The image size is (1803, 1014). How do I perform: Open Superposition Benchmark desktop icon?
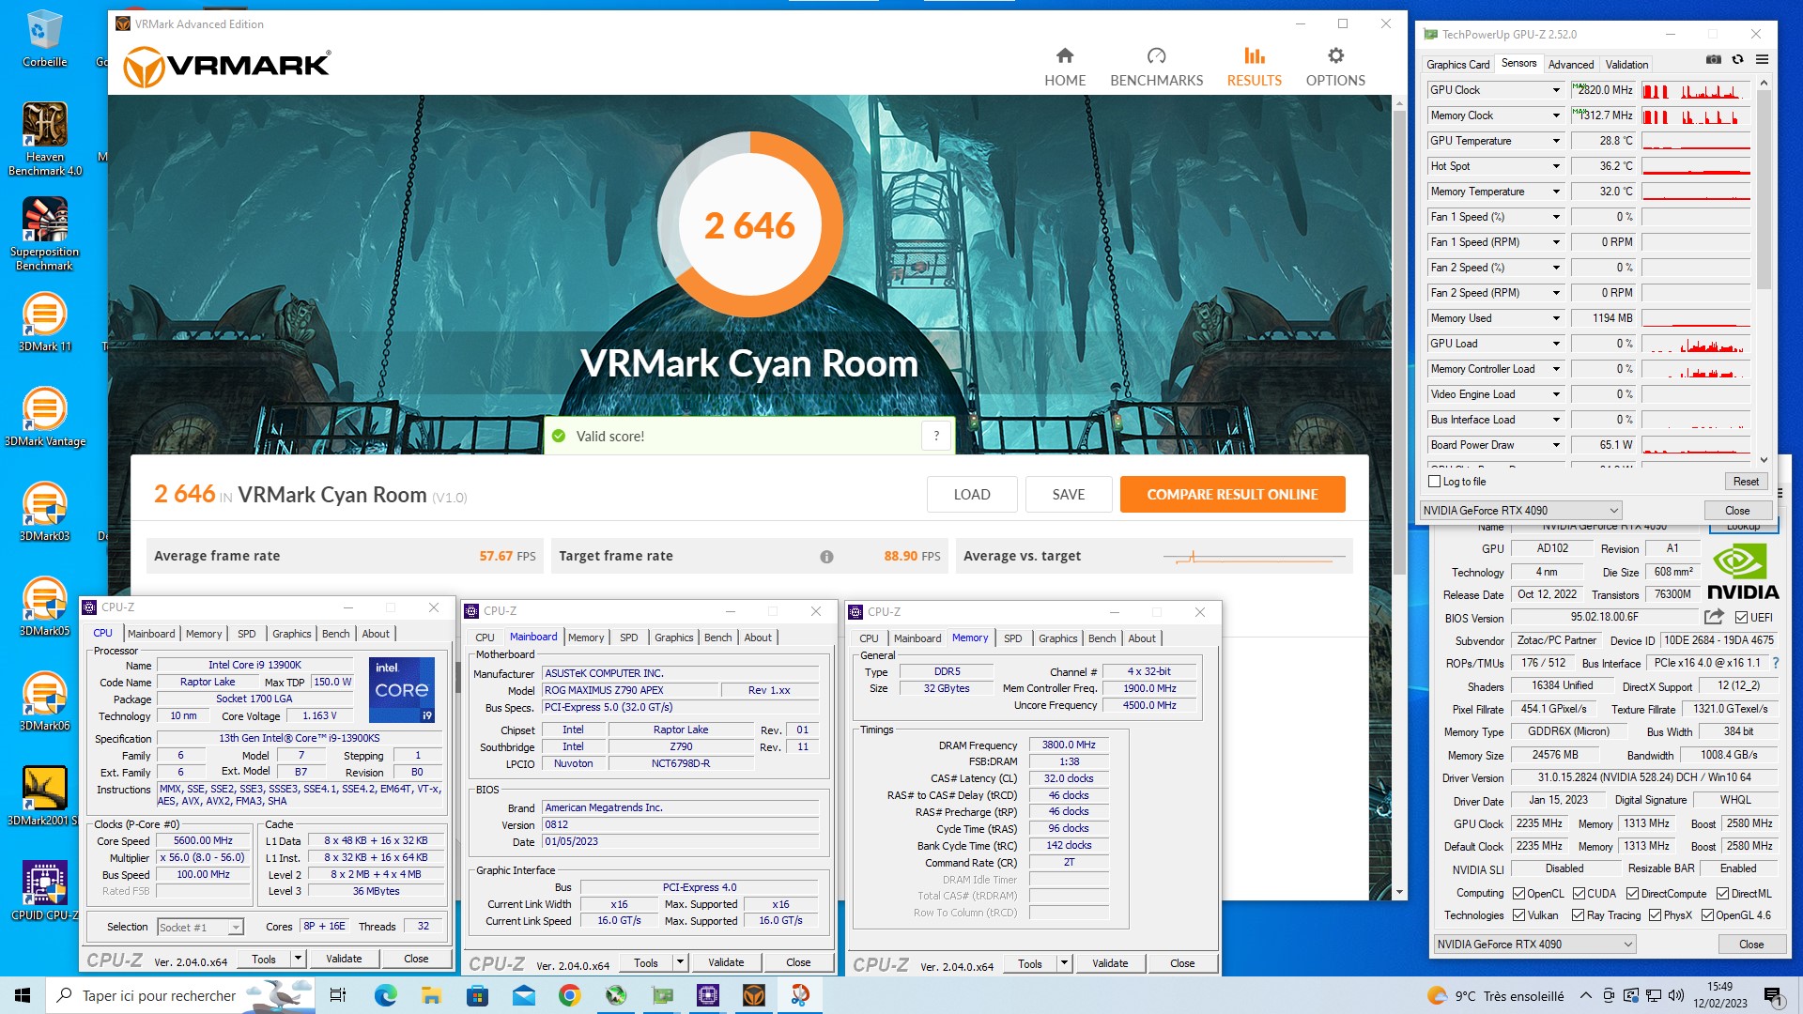click(x=44, y=235)
